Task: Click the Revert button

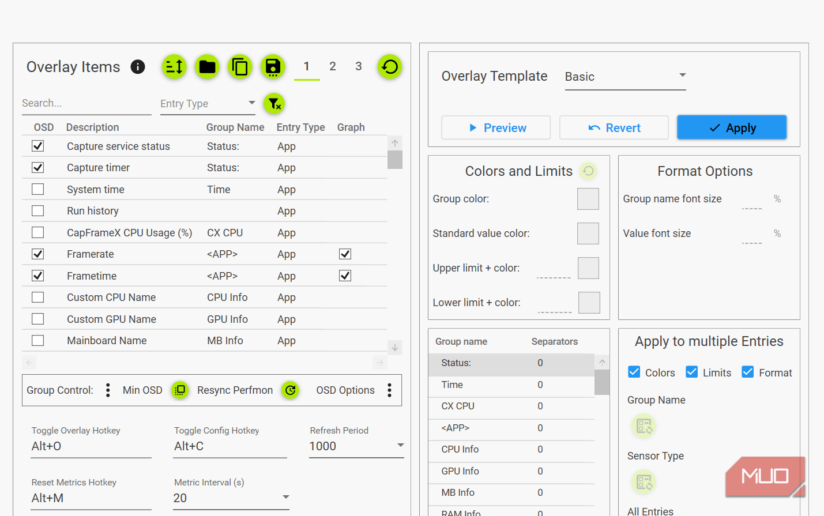Action: [614, 127]
